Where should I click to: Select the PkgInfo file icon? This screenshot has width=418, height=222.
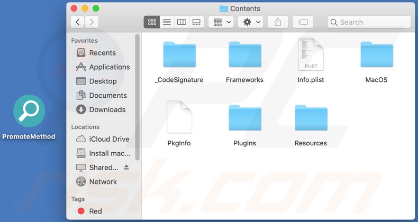(x=179, y=117)
